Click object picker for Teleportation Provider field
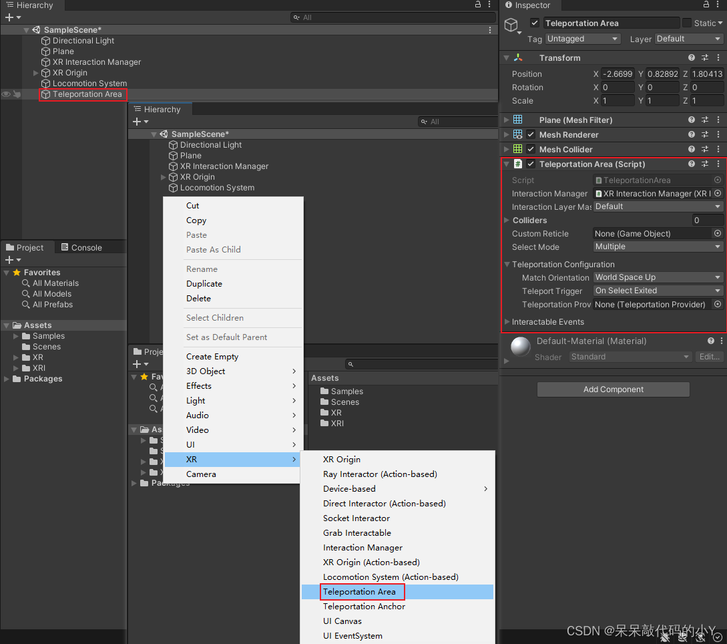Screen dimensions: 727x644 718,305
